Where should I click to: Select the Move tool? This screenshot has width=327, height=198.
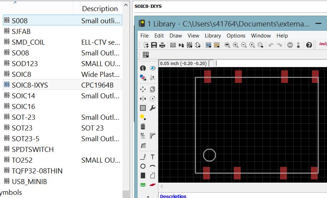click(x=143, y=89)
